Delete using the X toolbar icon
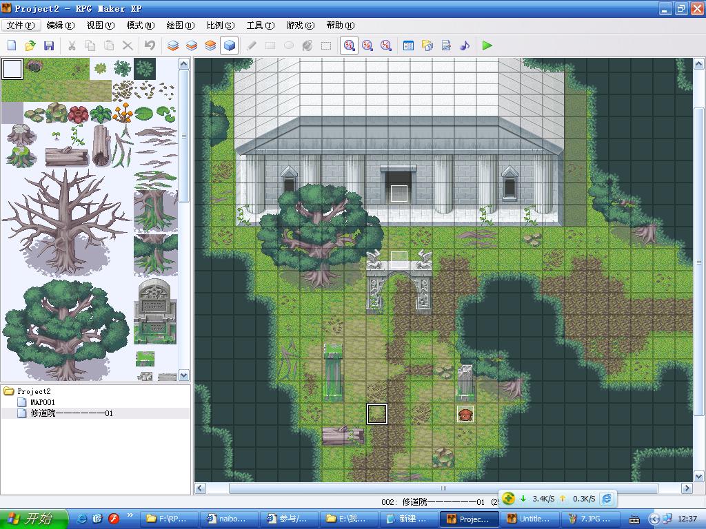706x529 pixels. pyautogui.click(x=128, y=45)
